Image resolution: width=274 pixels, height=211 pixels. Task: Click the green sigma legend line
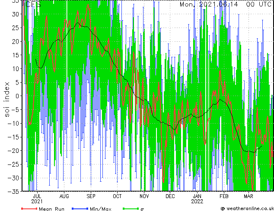tap(131, 208)
